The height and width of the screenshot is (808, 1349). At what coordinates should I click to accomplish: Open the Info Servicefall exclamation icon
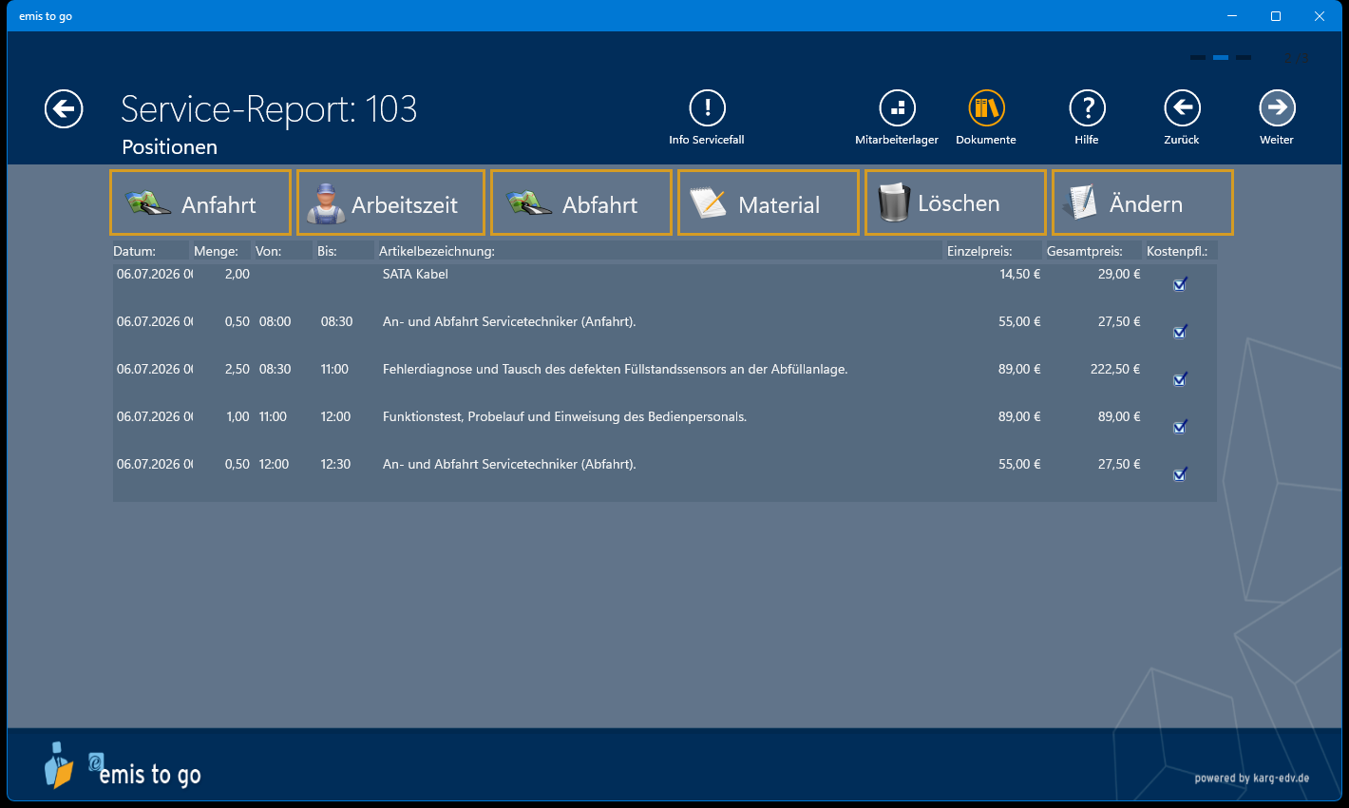[x=707, y=108]
